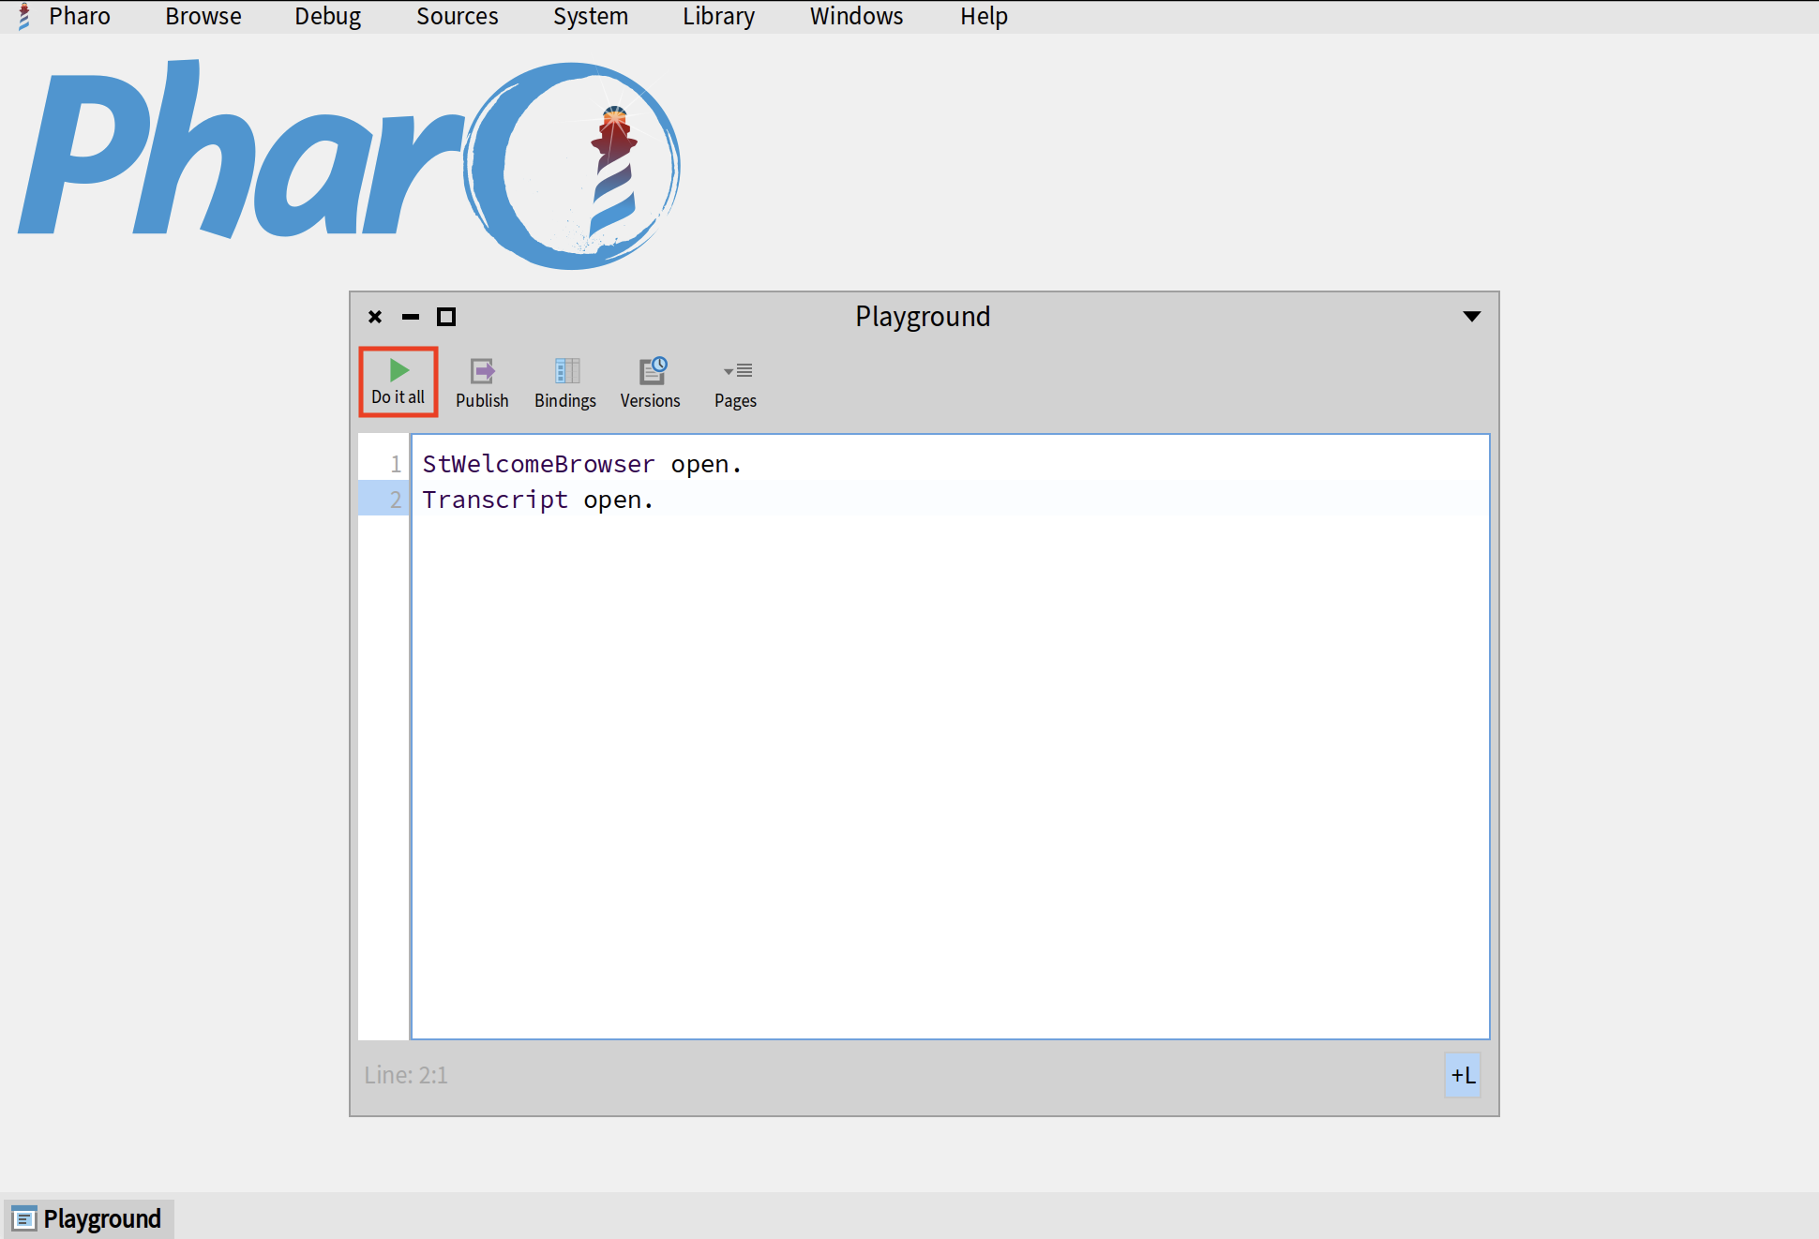Screen dimensions: 1819x1239
Task: Maximize the Playground window
Action: pos(446,317)
